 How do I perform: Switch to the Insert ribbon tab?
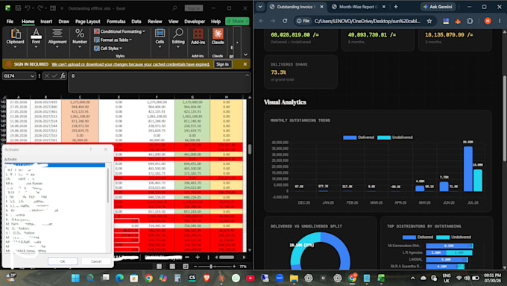[46, 22]
